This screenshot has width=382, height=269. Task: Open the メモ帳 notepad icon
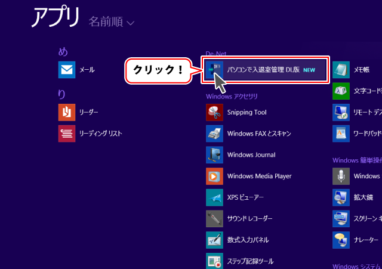(x=341, y=70)
